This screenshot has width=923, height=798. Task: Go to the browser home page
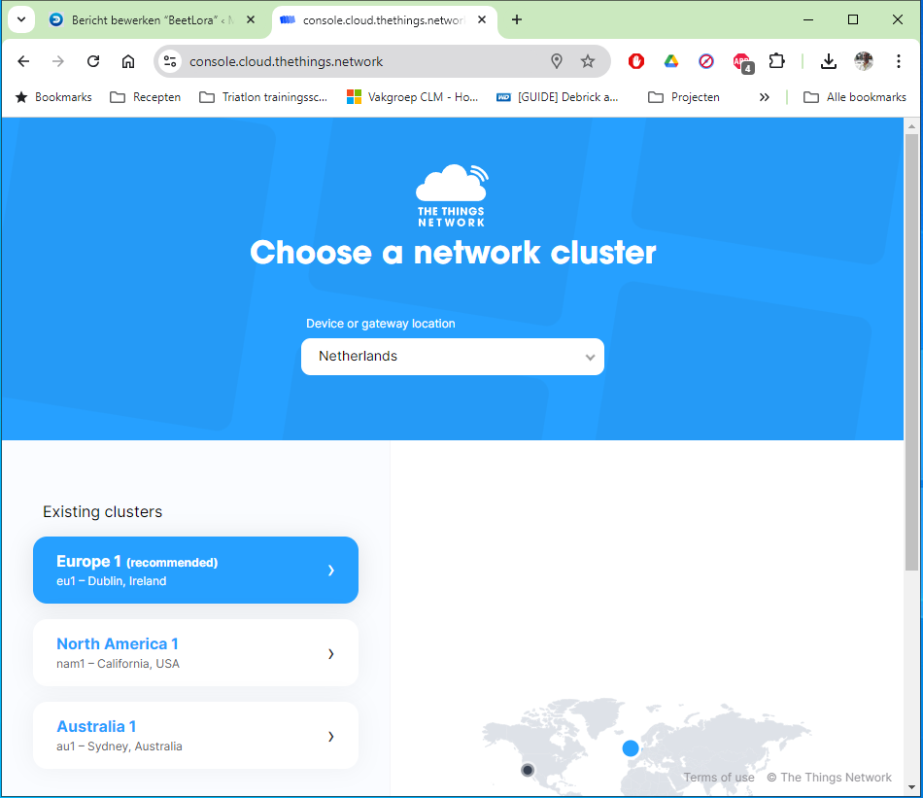(128, 61)
